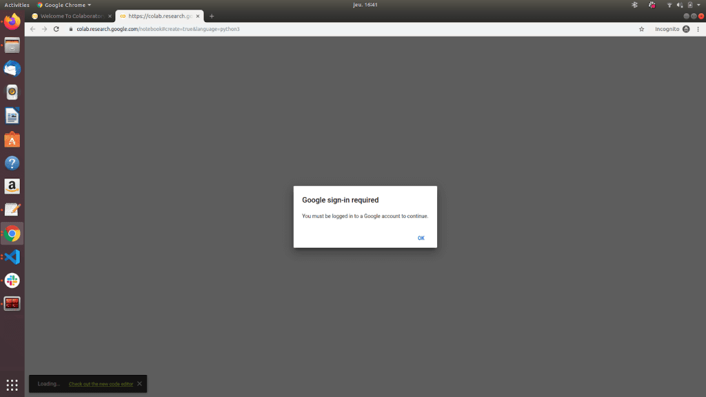Click the battery icon in the top bar
Screen dimensions: 706x397
click(x=689, y=5)
